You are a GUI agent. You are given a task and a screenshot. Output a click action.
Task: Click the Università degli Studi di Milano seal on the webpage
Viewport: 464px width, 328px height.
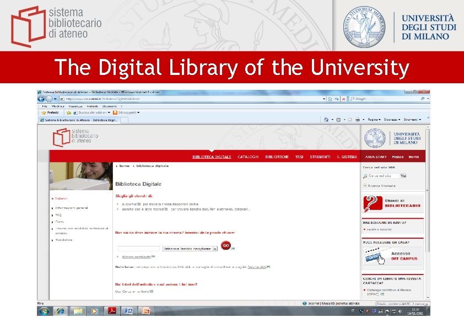tap(375, 138)
